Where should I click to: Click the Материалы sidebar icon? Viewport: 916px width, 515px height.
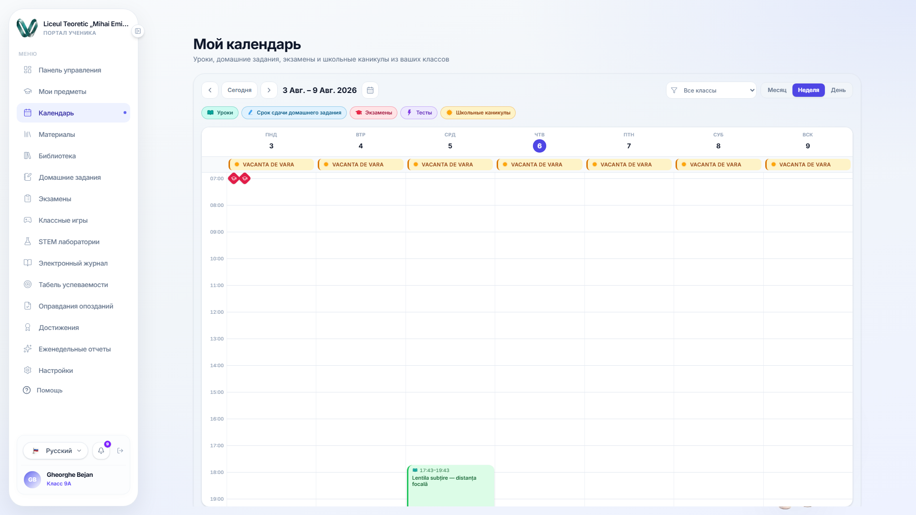pos(28,134)
